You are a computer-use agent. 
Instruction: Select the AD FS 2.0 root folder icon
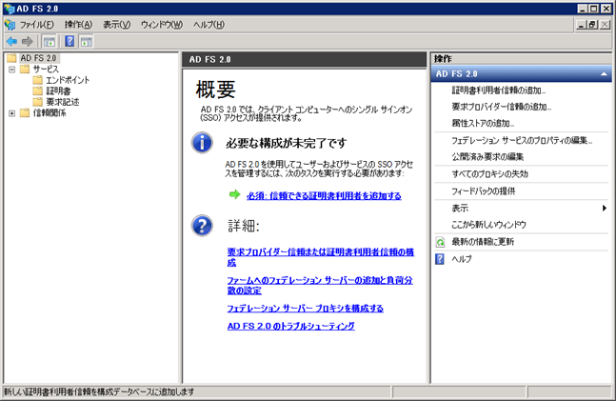[x=11, y=58]
